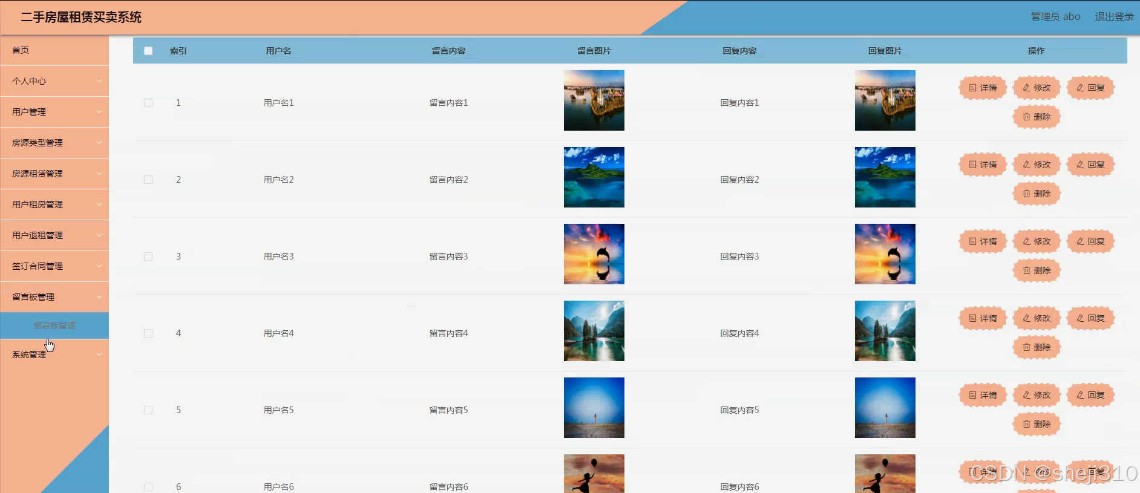Image resolution: width=1140 pixels, height=493 pixels.
Task: Expand the 系统管理 chevron
Action: (99, 354)
